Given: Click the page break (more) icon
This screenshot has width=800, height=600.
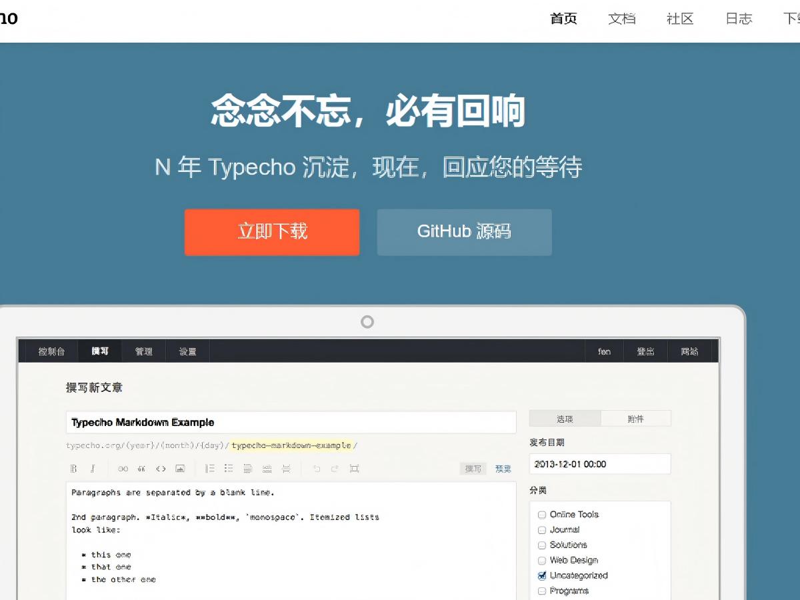Looking at the screenshot, I should point(286,469).
